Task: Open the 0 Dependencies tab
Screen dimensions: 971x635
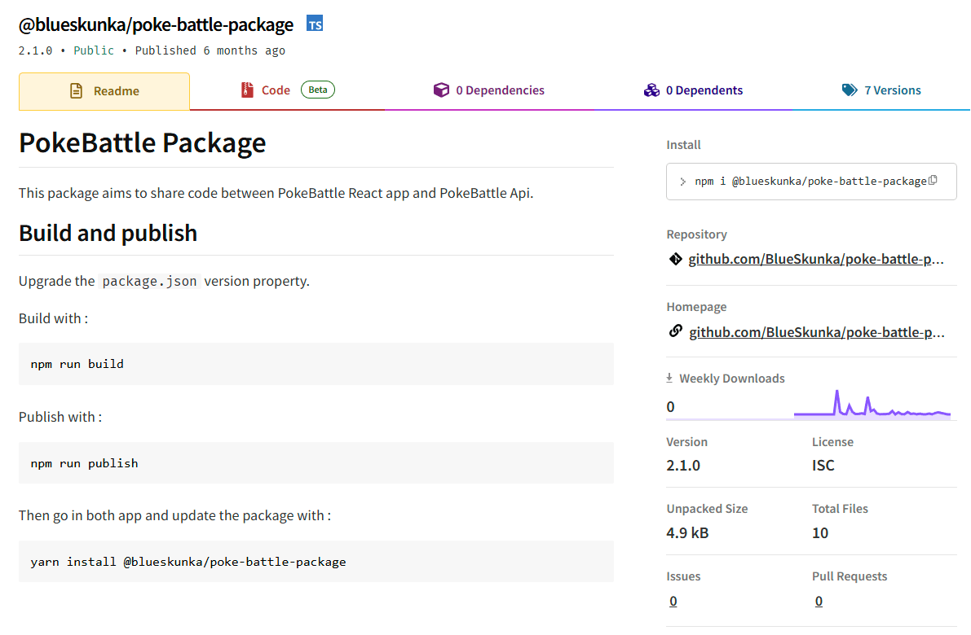Action: [x=489, y=91]
